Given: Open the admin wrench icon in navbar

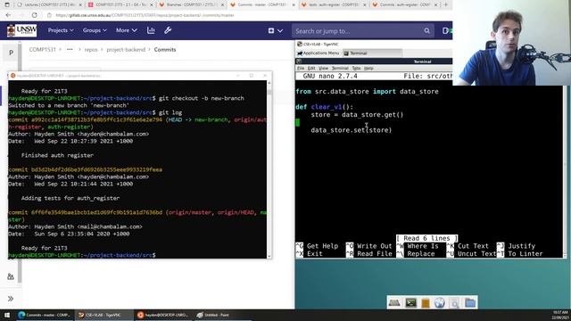Looking at the screenshot, I should [168, 30].
